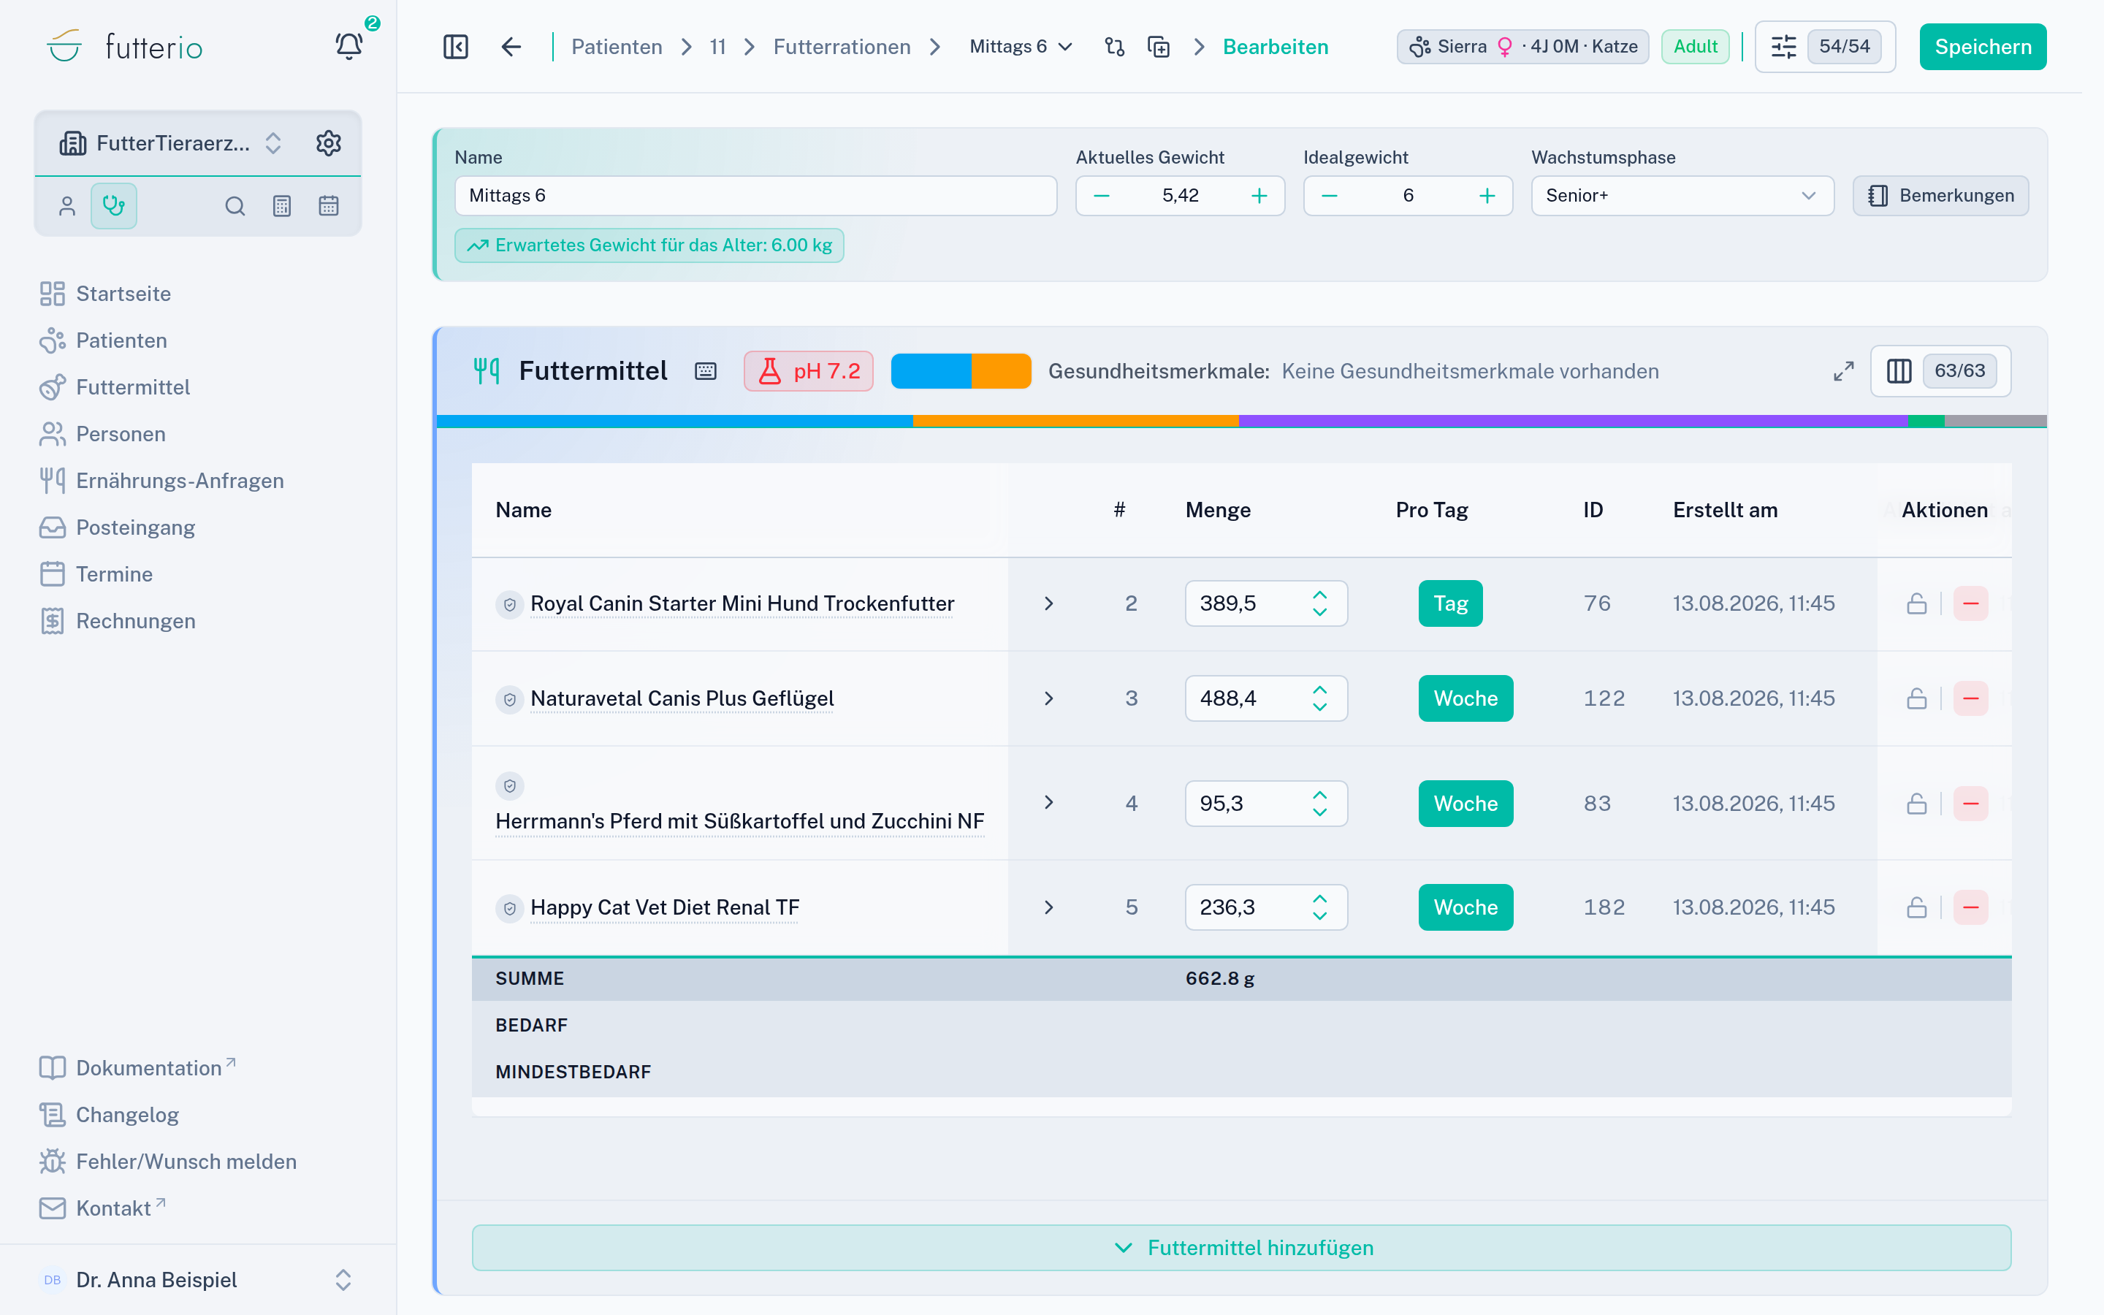Open the Bemerkungen notes button
The height and width of the screenshot is (1315, 2104).
[x=1940, y=196]
